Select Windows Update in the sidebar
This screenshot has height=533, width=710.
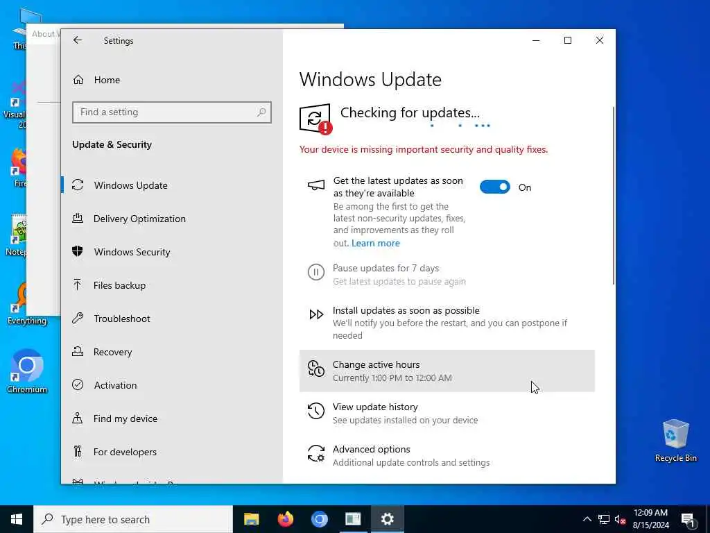point(172,185)
